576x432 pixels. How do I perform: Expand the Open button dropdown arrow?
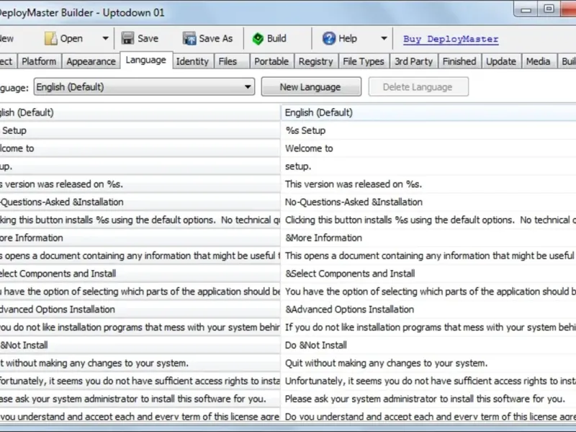tap(105, 38)
